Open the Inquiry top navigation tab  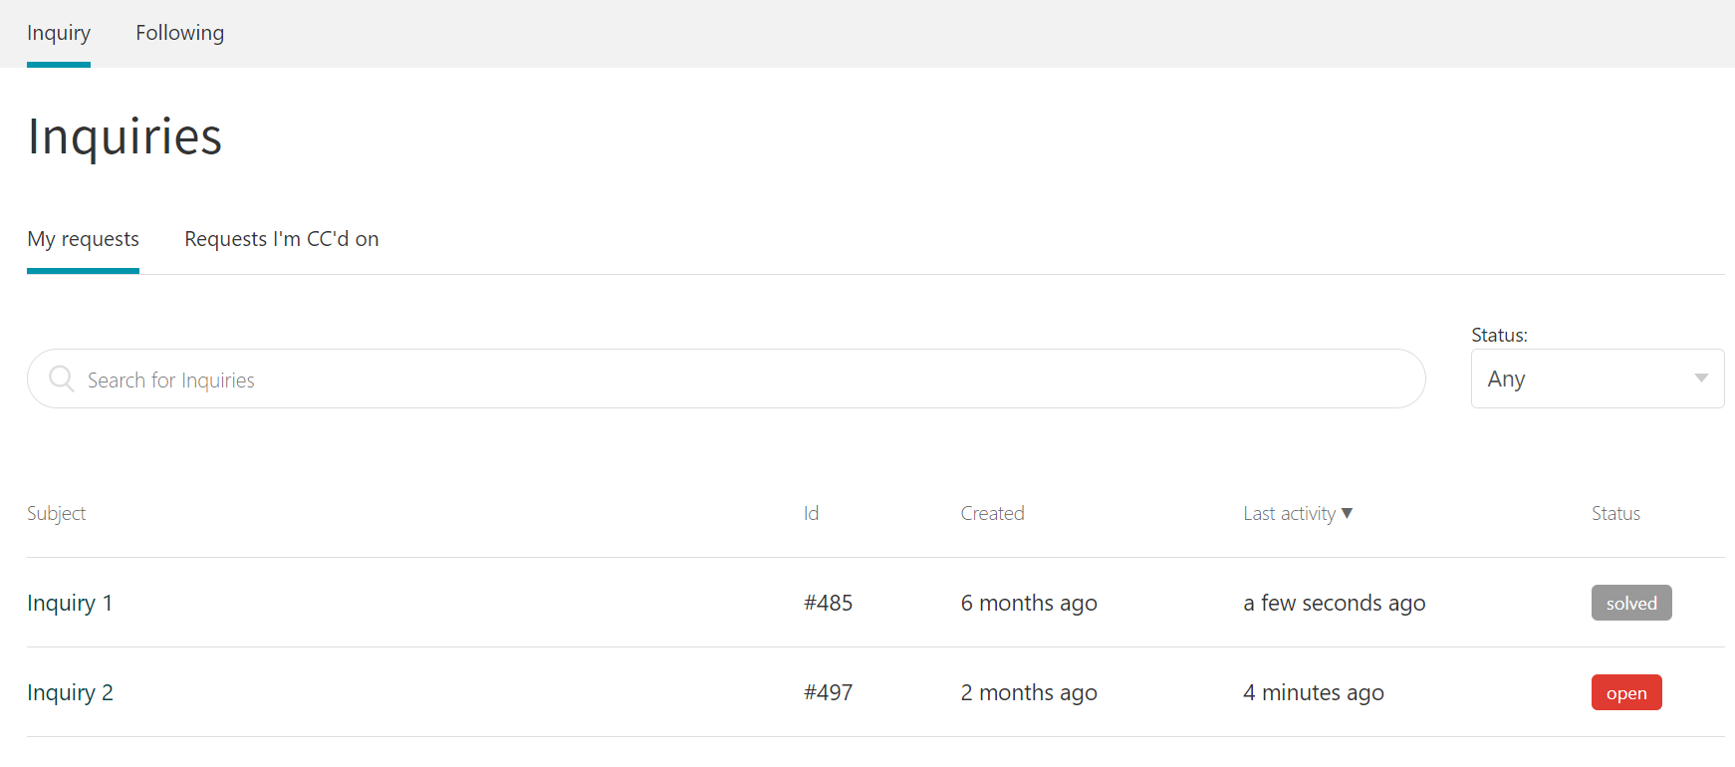click(x=59, y=33)
